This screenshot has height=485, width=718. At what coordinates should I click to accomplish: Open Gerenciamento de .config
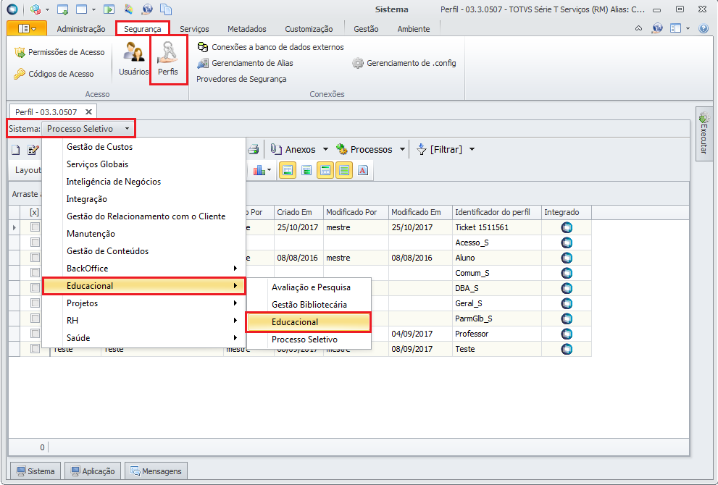404,63
